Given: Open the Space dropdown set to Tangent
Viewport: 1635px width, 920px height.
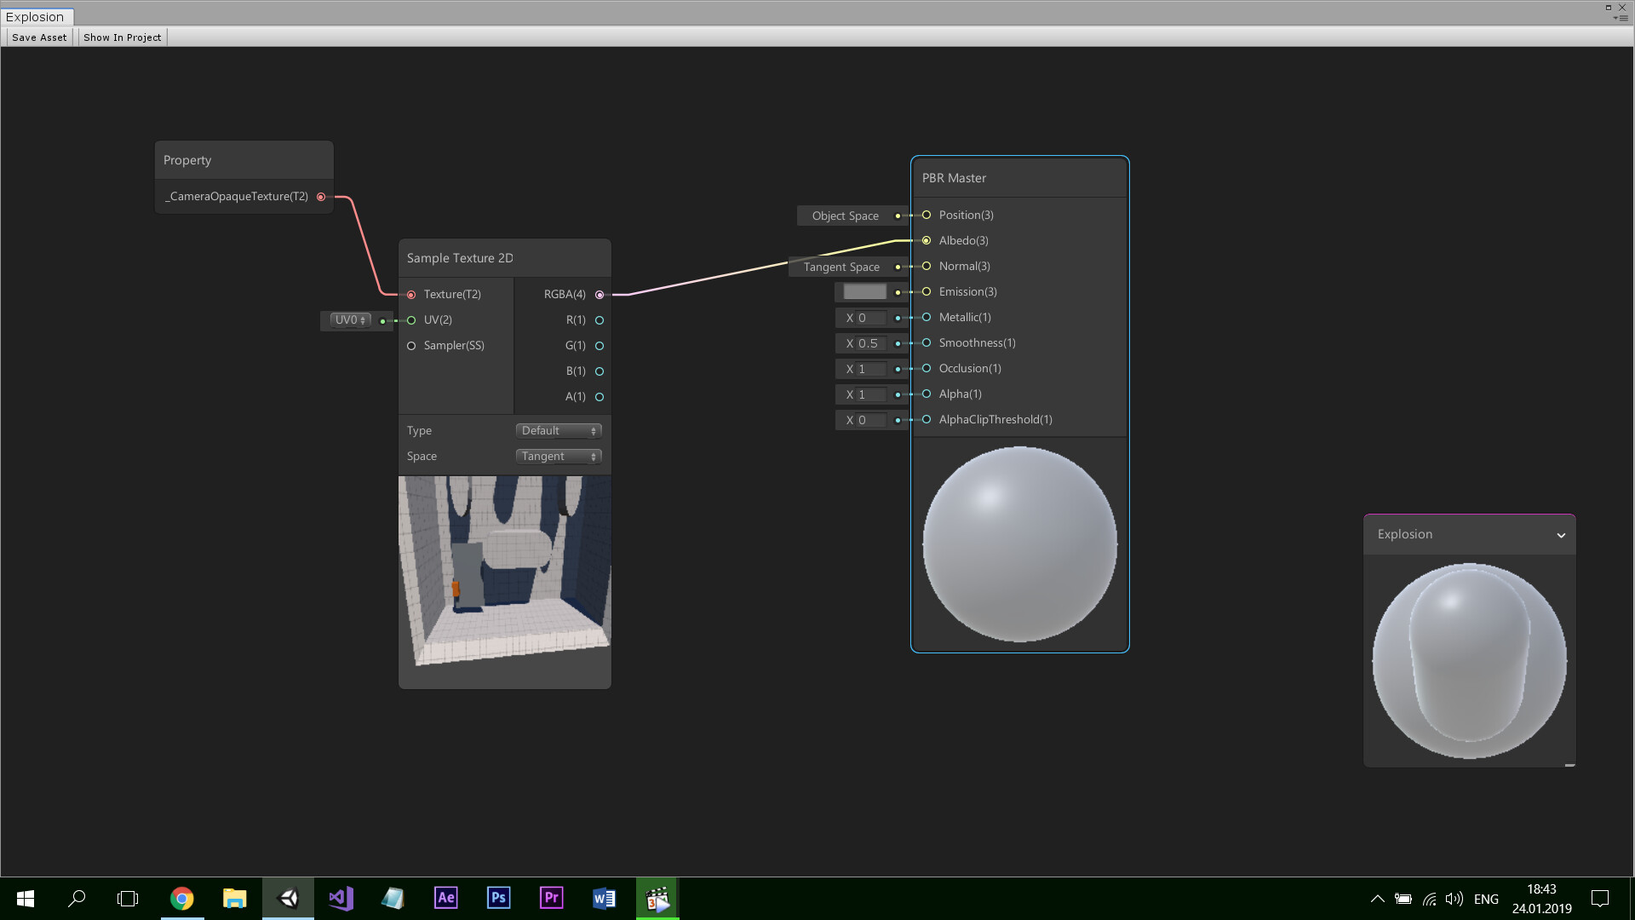Looking at the screenshot, I should point(559,457).
